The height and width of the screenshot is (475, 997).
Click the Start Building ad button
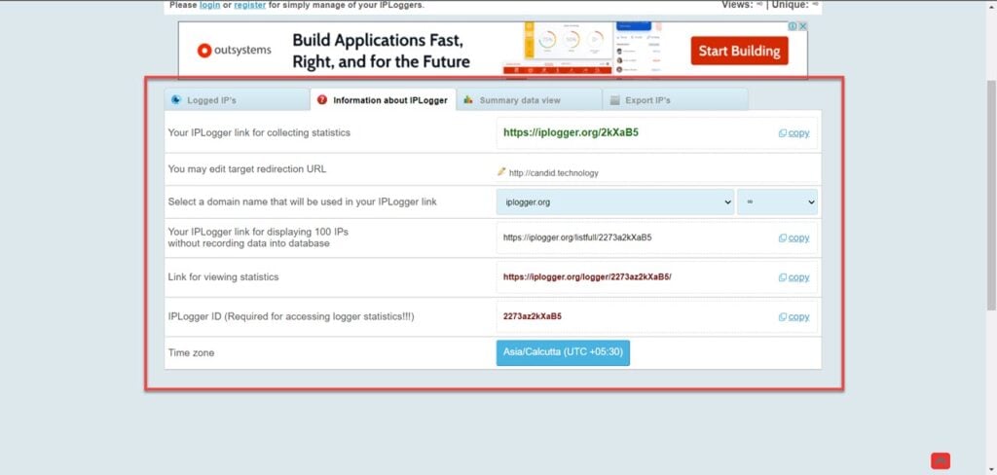(x=740, y=51)
